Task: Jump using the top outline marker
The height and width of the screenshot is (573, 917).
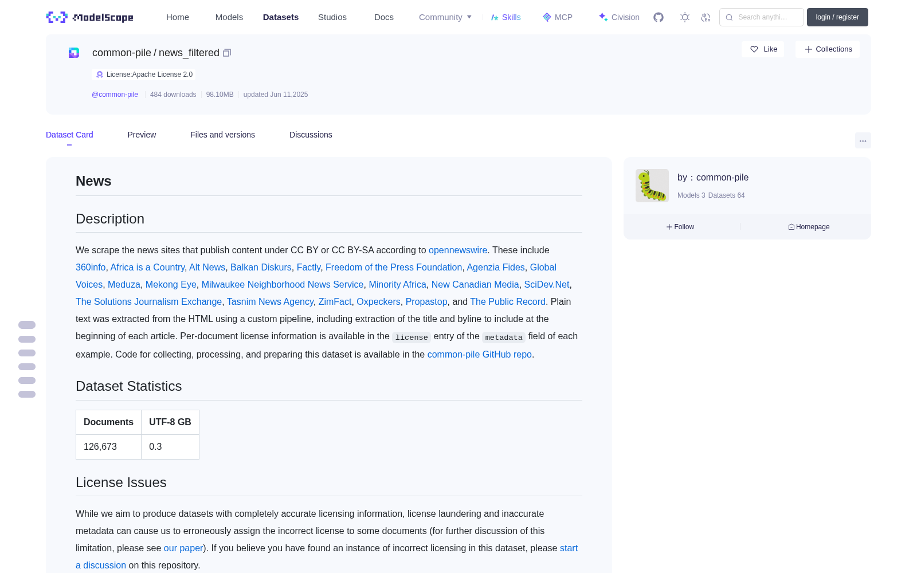Action: point(27,325)
